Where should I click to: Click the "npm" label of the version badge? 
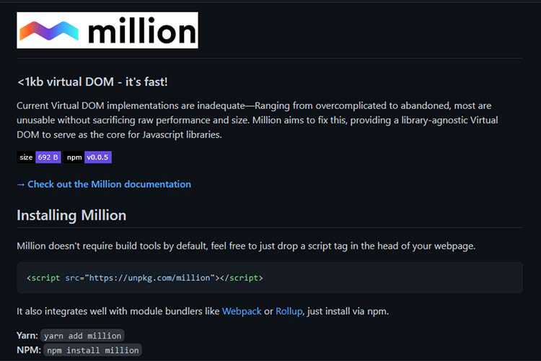(74, 157)
